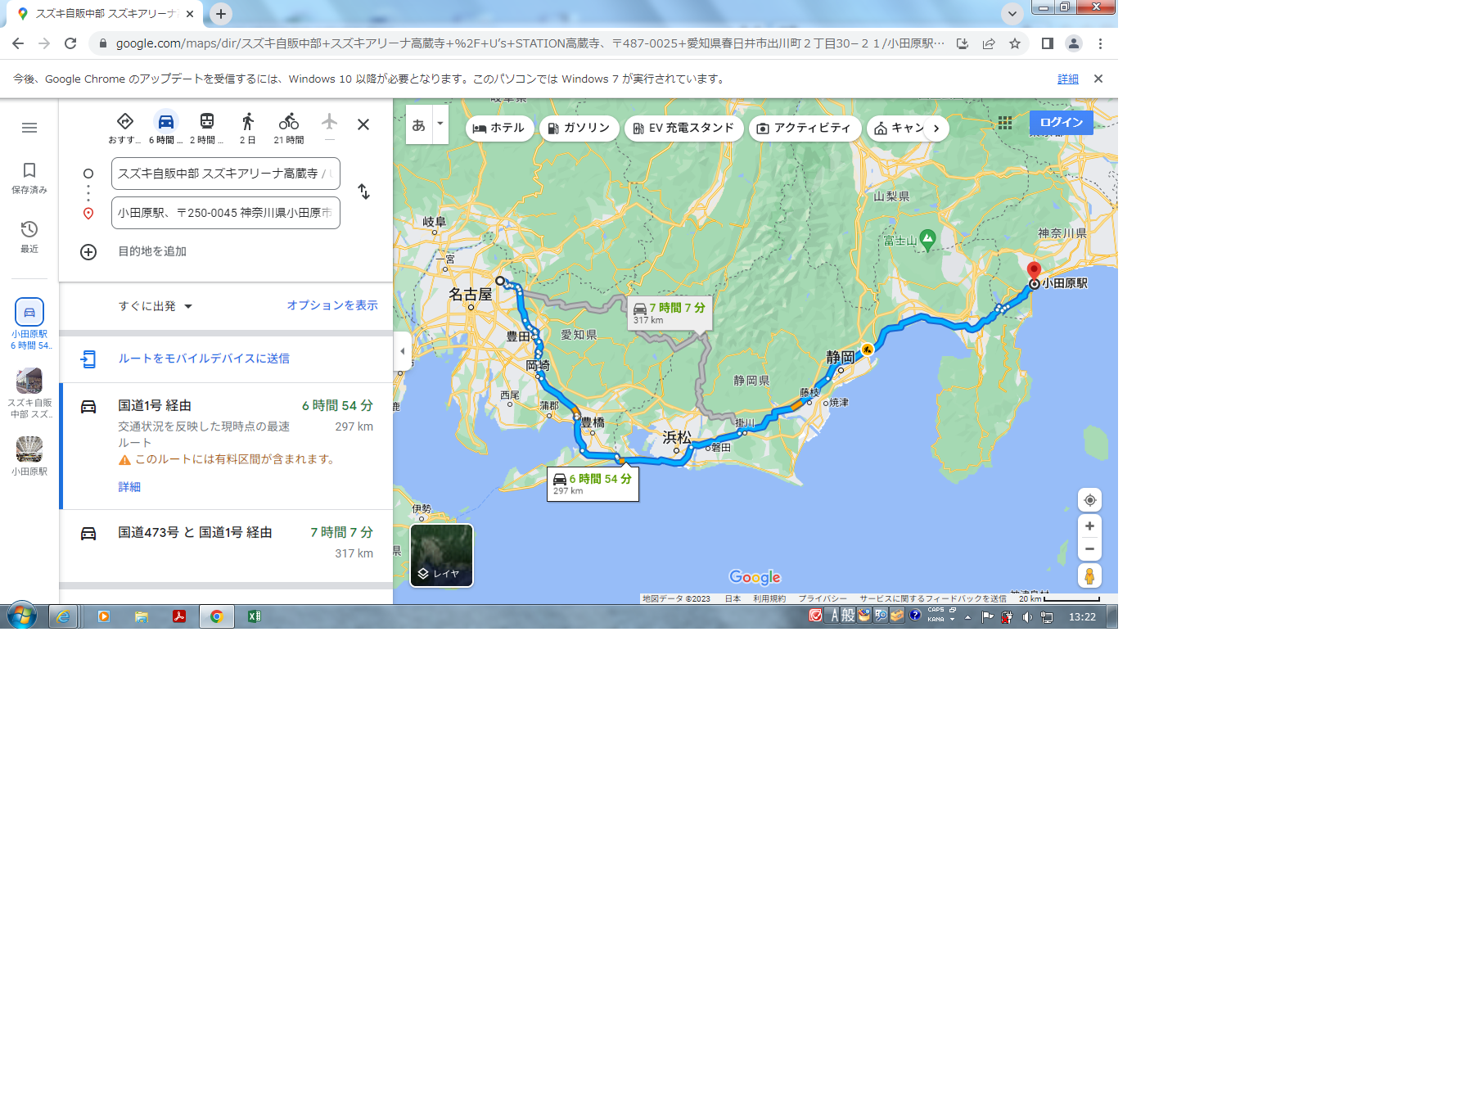Zoom out on the map
The height and width of the screenshot is (1110, 1479).
tap(1089, 549)
